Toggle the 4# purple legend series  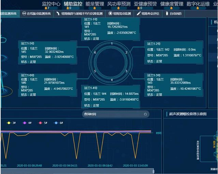pos(27,123)
